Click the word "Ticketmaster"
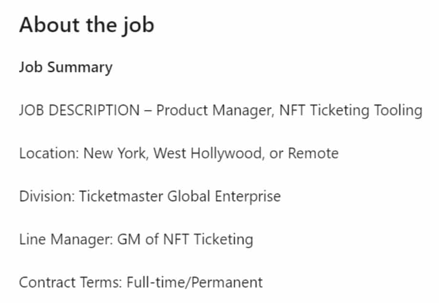Screen dimensions: 439x303 coord(121,196)
